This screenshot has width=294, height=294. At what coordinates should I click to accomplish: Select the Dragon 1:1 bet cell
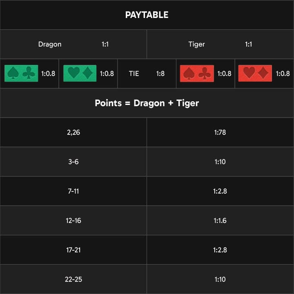(x=73, y=44)
